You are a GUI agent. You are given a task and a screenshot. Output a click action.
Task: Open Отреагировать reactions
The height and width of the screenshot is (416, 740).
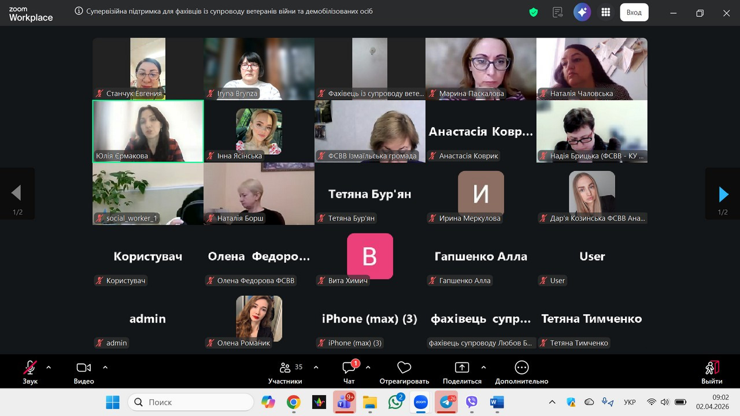click(x=404, y=372)
